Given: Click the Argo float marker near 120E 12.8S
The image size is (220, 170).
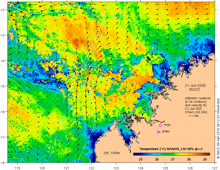Looking at the screenshot, I should [45, 29].
